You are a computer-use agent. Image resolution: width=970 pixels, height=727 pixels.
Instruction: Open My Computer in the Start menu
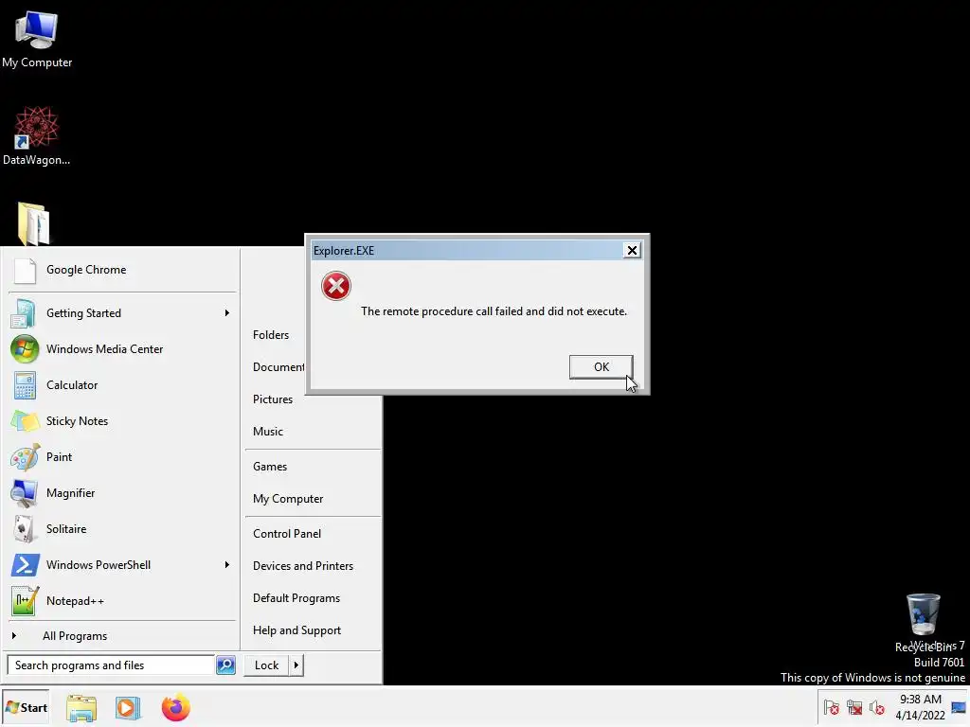(x=288, y=499)
